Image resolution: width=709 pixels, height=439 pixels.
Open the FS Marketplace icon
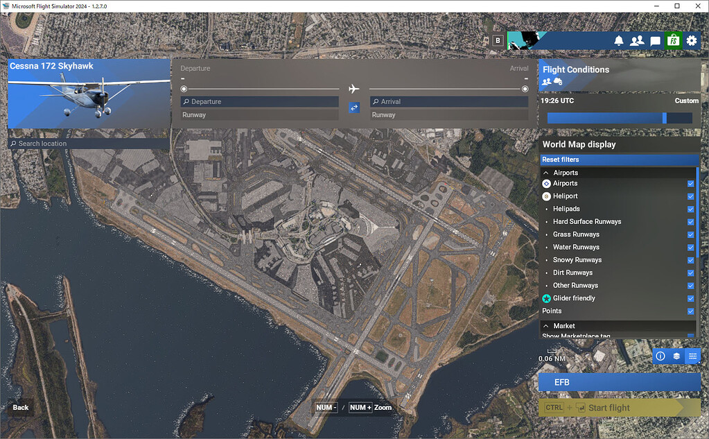tap(673, 41)
